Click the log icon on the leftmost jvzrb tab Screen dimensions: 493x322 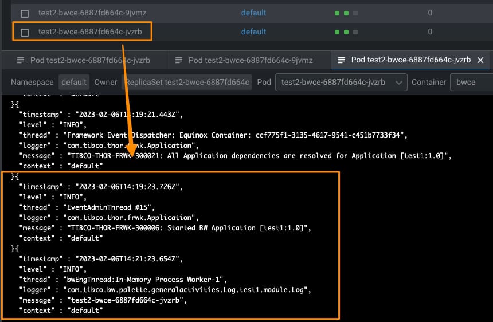coord(21,60)
